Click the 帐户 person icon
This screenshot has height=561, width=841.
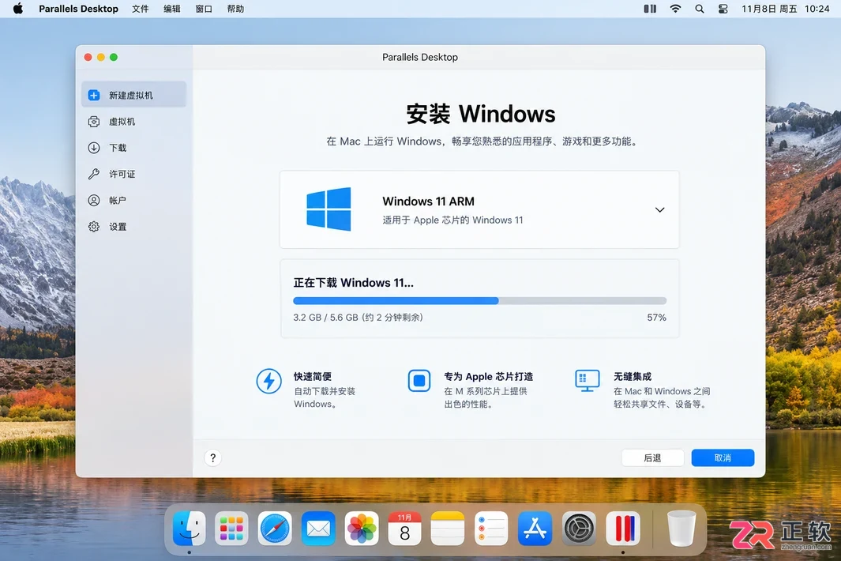coord(94,200)
